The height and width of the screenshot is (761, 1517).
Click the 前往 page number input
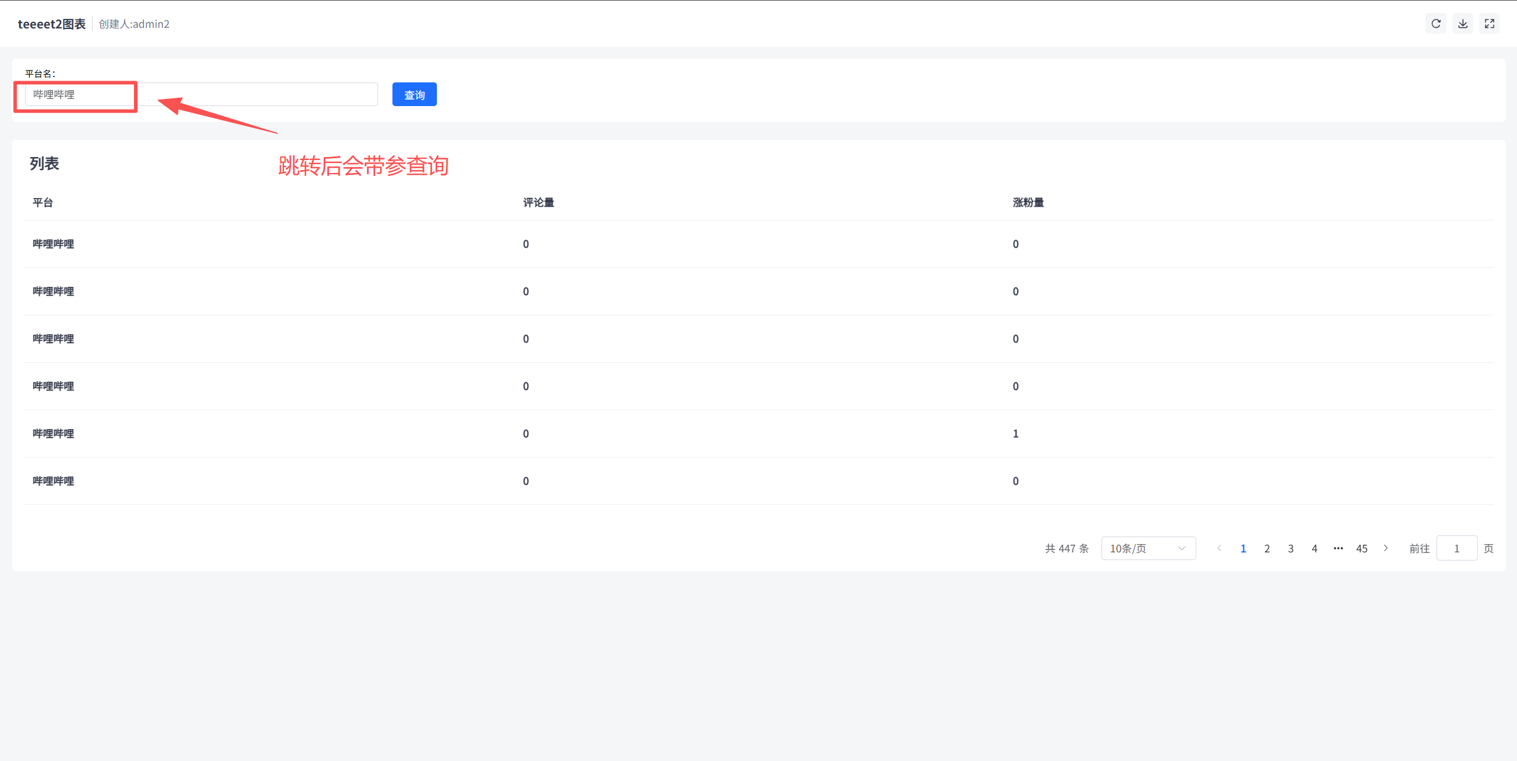point(1456,548)
